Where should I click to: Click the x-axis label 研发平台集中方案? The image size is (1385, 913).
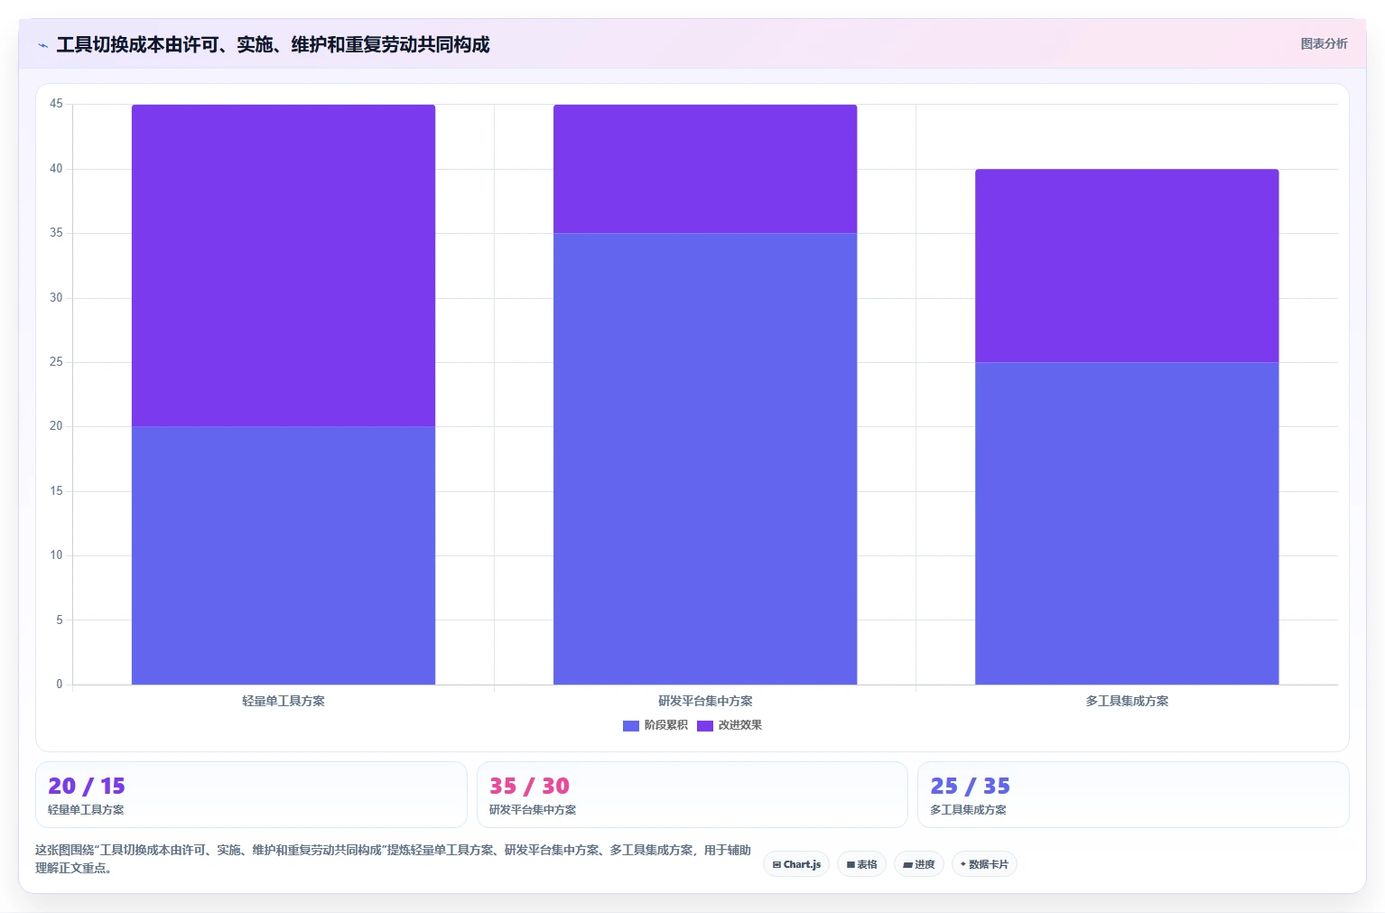pos(705,701)
